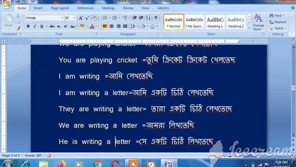Toggle Superscript formatting
This screenshot has width=296, height=167.
[x=66, y=26]
